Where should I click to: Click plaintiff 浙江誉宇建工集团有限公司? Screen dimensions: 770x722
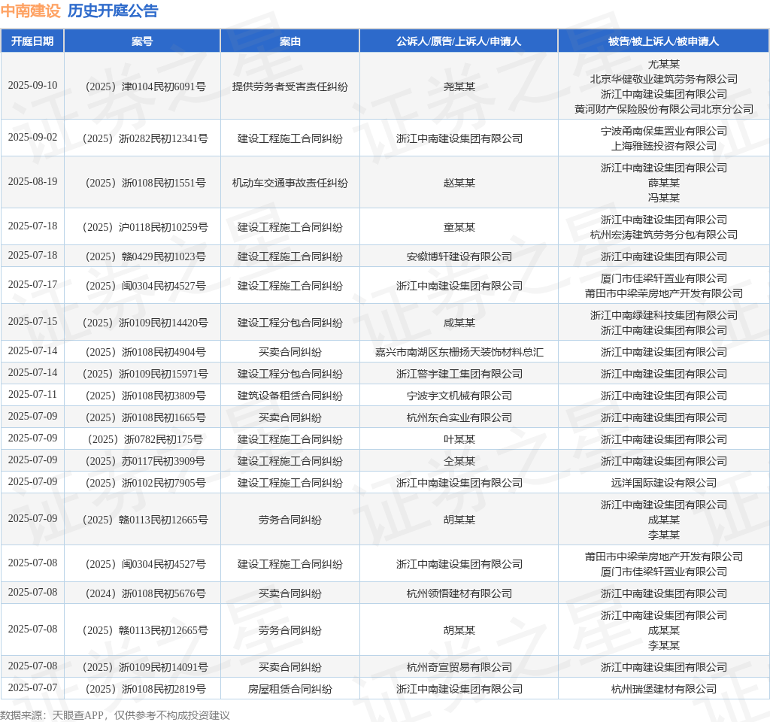pos(459,375)
